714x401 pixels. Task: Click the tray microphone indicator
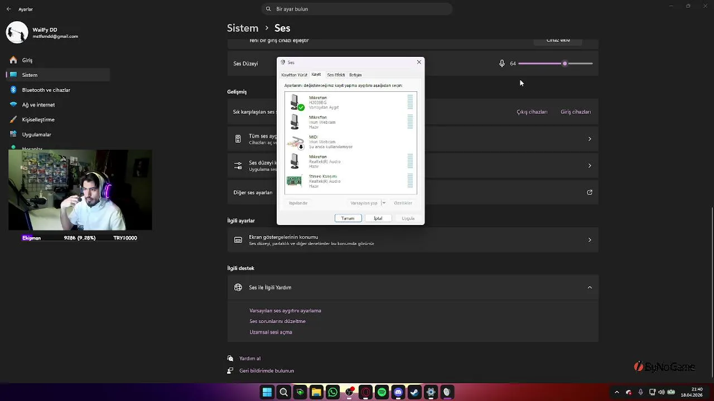pos(640,392)
